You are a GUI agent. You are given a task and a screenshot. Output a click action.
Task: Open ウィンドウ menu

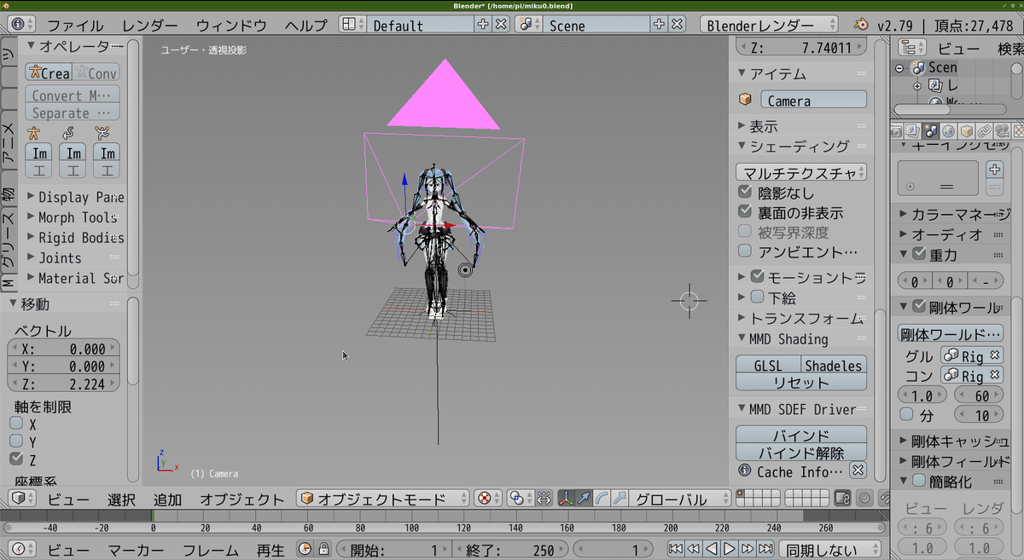(x=231, y=25)
